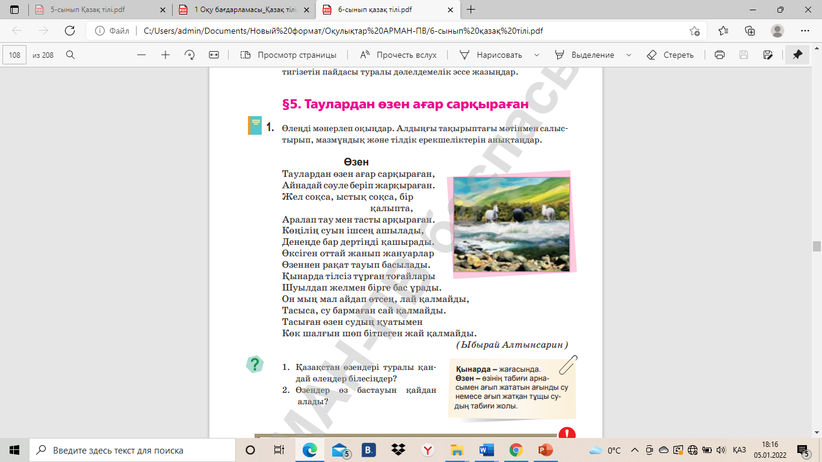Viewport: 822px width, 462px height.
Task: Open Google Chrome on taskbar
Action: 516,450
